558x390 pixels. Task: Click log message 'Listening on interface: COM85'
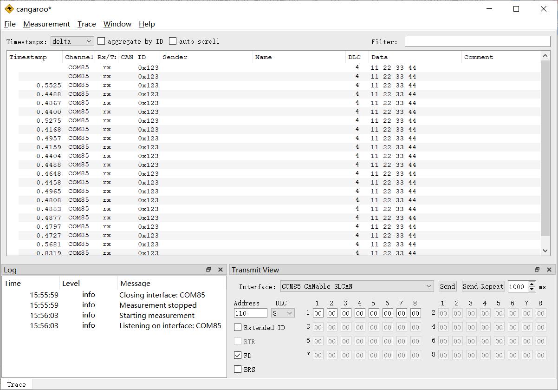tap(170, 325)
